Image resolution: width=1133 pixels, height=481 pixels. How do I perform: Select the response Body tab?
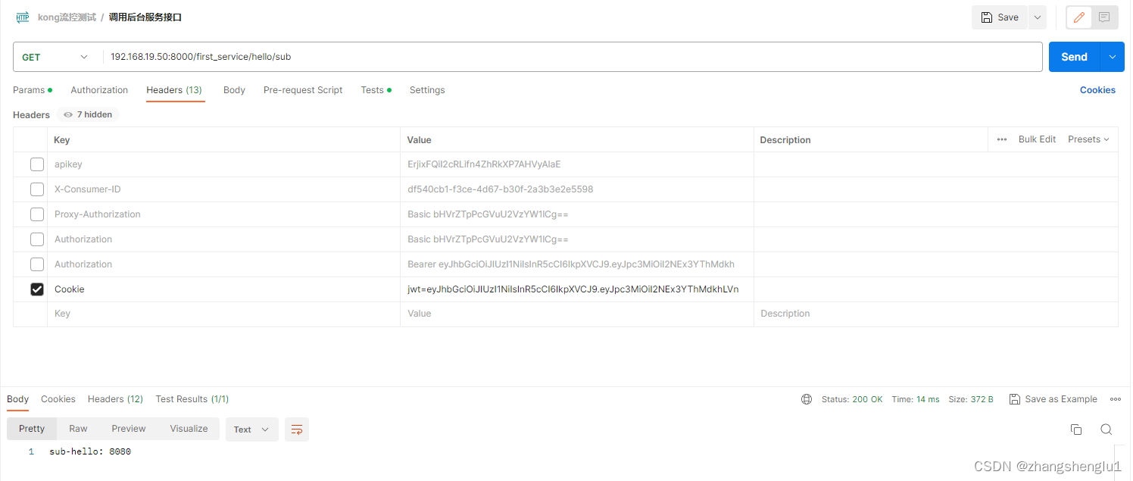pyautogui.click(x=17, y=399)
